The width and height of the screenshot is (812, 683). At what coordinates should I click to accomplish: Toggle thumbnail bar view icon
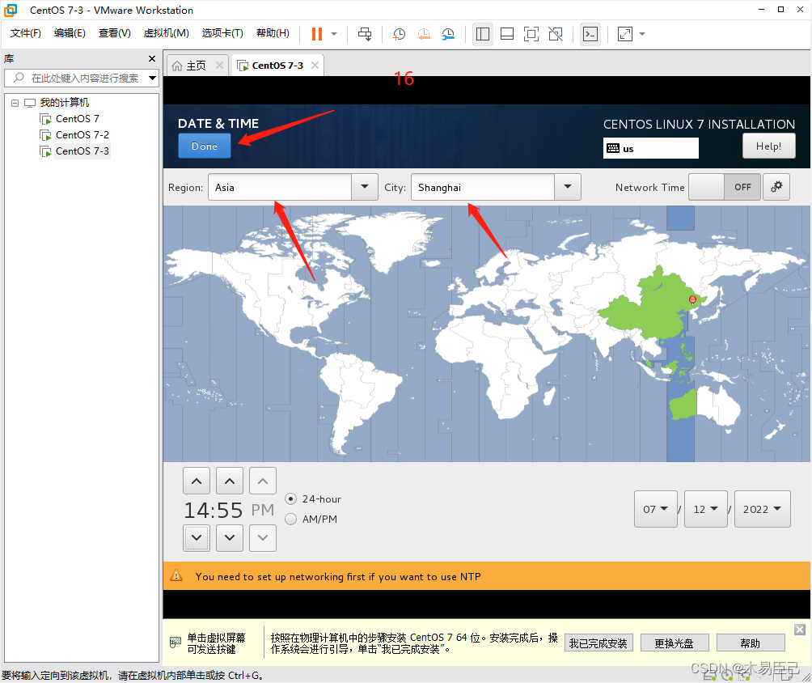507,34
